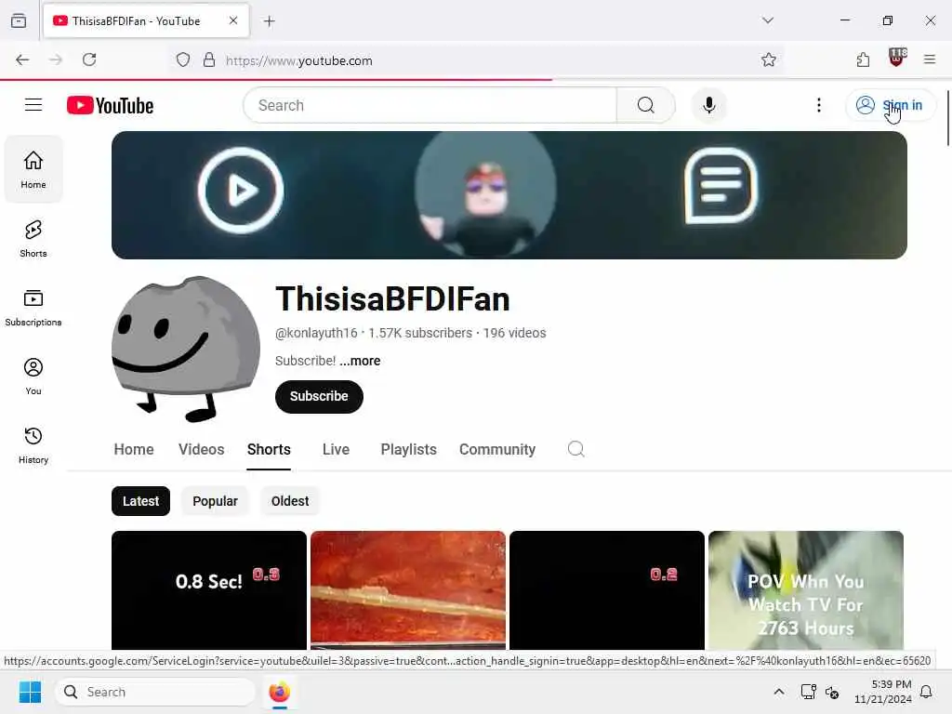The width and height of the screenshot is (952, 714).
Task: Select the channel Videos tab
Action: coord(201,449)
